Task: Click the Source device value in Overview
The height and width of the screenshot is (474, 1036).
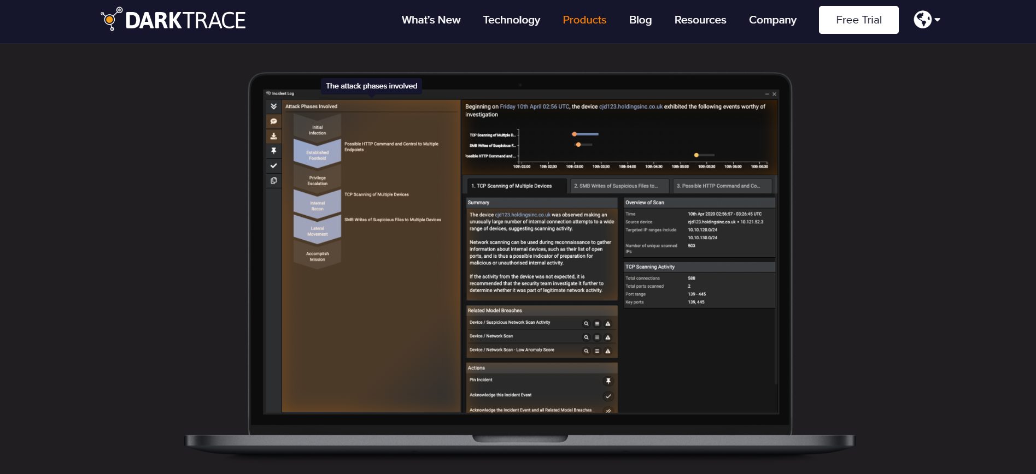Action: click(725, 222)
